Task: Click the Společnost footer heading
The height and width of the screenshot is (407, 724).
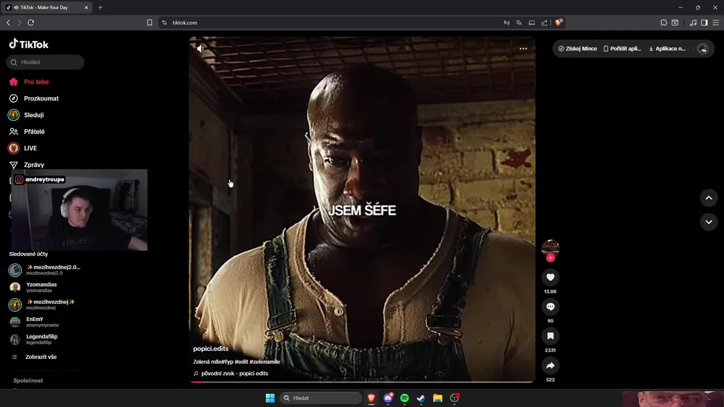Action: (28, 380)
